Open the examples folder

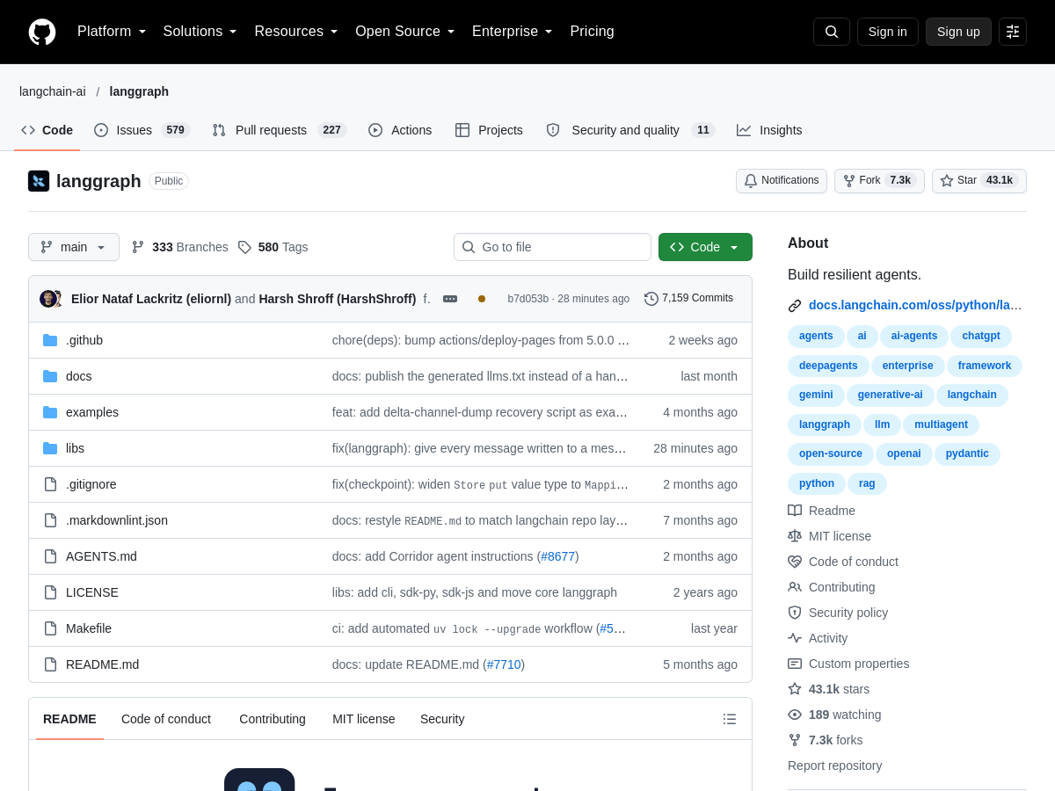(92, 412)
